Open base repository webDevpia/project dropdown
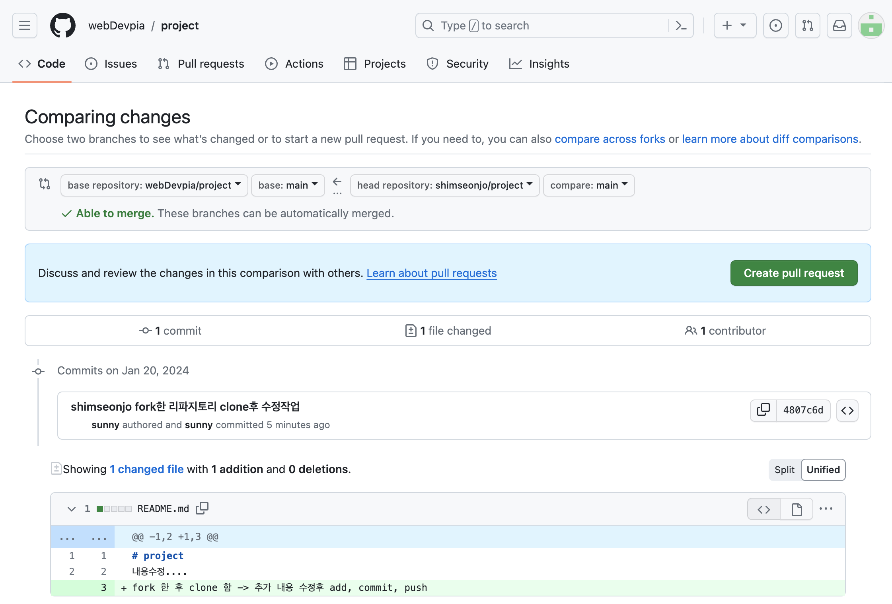 click(154, 185)
